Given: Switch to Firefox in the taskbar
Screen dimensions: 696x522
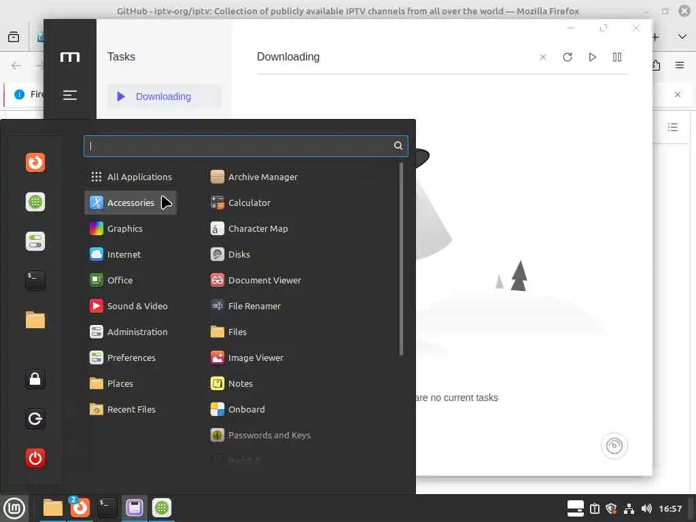Looking at the screenshot, I should tap(80, 508).
